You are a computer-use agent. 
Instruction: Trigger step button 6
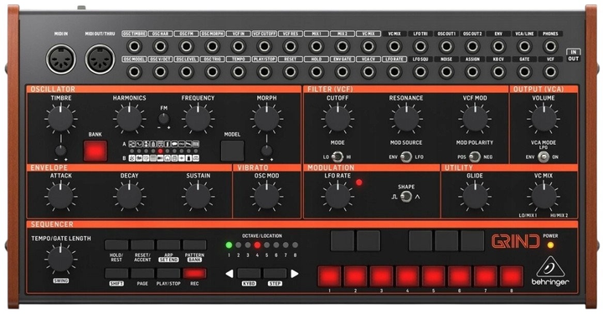[460, 276]
